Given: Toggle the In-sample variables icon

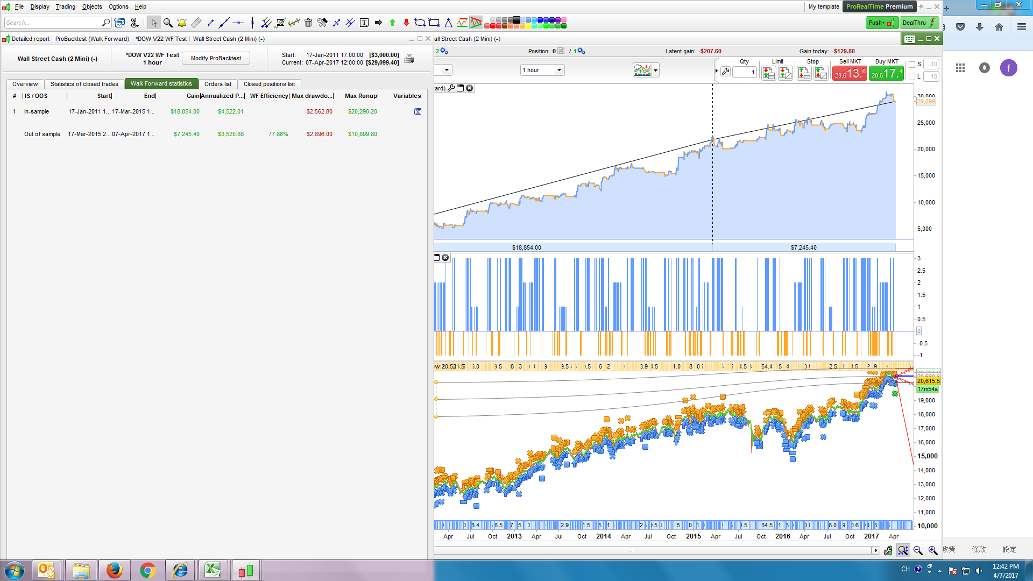Looking at the screenshot, I should click(418, 112).
